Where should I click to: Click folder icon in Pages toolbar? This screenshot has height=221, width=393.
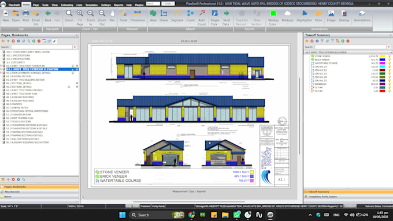(3, 41)
